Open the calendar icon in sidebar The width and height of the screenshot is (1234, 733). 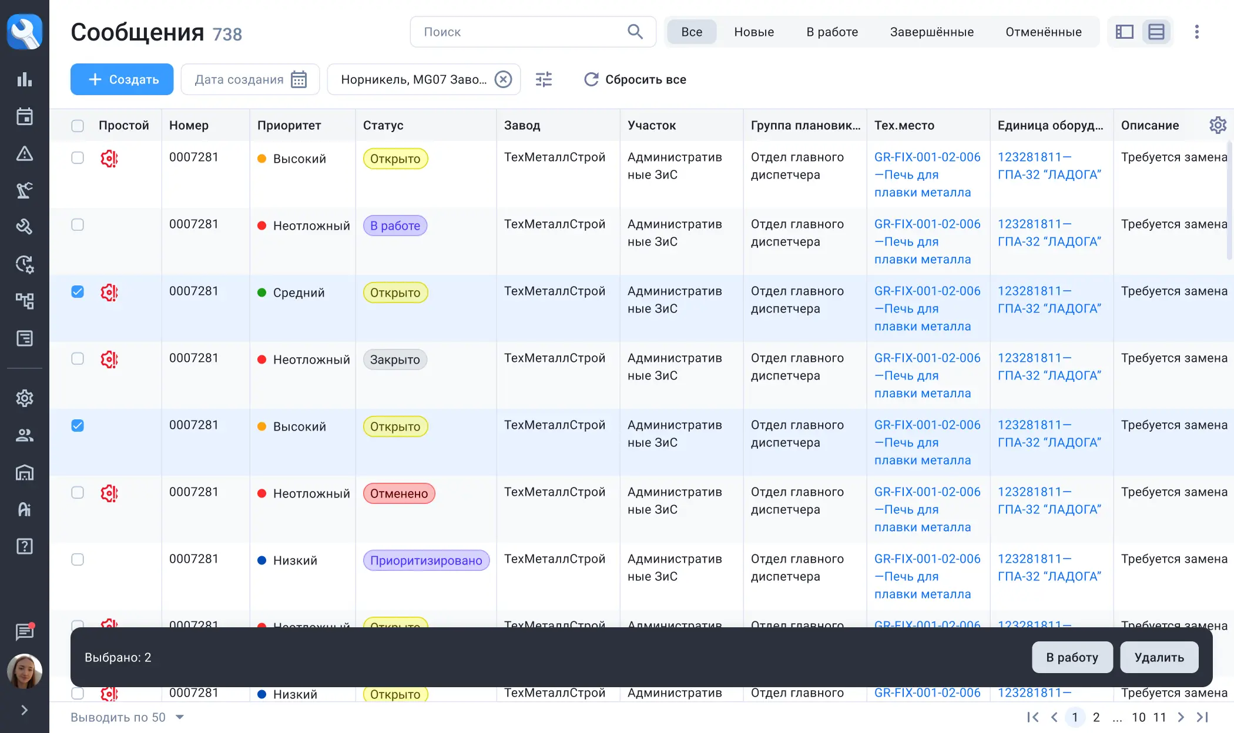point(24,116)
